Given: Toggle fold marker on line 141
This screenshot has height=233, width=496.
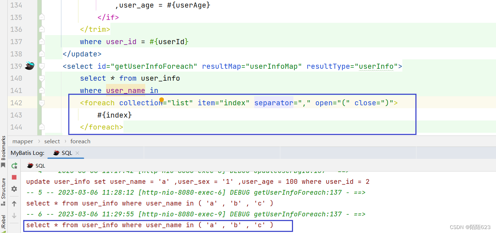Looking at the screenshot, I should [41, 90].
